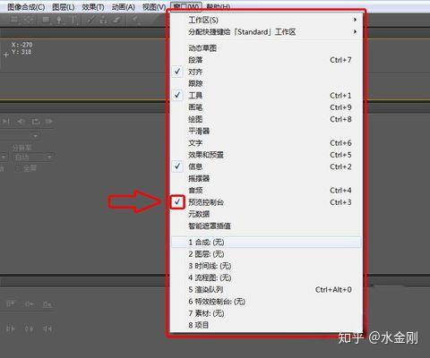
Task: Select the Eraser tool in toolbar
Action: point(116,21)
